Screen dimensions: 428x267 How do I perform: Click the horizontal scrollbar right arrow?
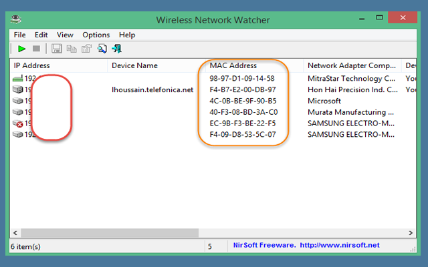click(x=413, y=233)
